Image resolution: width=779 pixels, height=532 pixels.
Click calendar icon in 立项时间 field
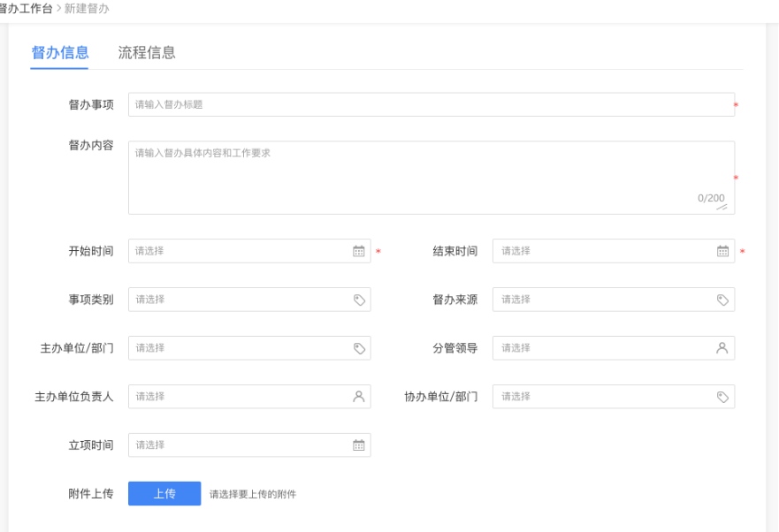[359, 445]
